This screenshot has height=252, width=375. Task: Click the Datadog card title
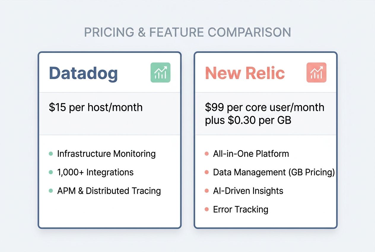pyautogui.click(x=83, y=73)
